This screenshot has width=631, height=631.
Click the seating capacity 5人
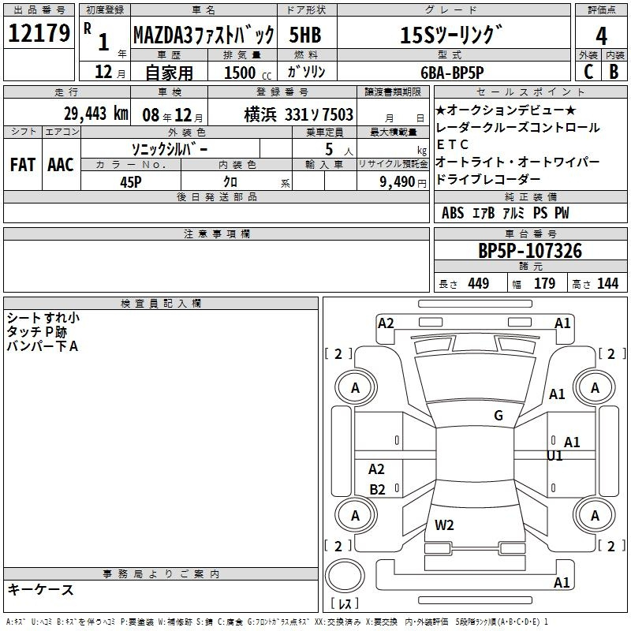point(339,150)
